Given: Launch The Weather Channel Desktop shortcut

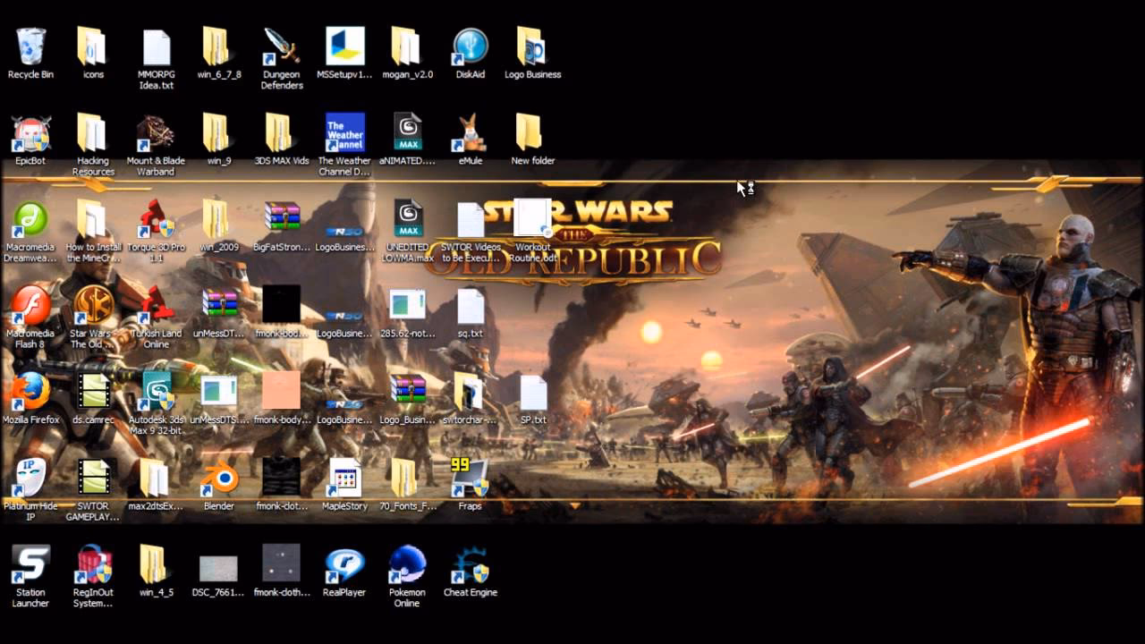Looking at the screenshot, I should tap(344, 132).
